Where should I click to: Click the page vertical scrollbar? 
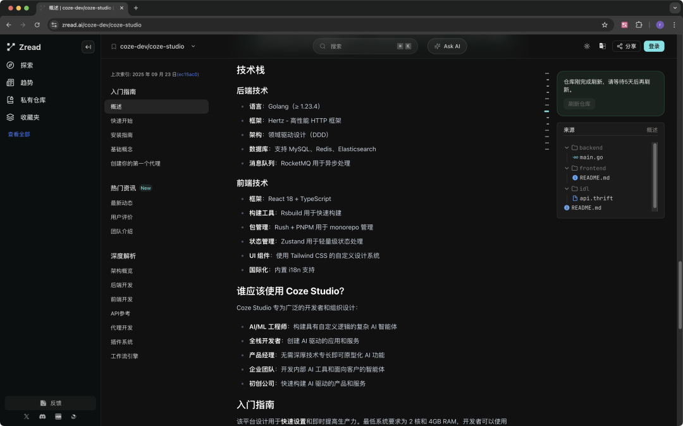(679, 295)
